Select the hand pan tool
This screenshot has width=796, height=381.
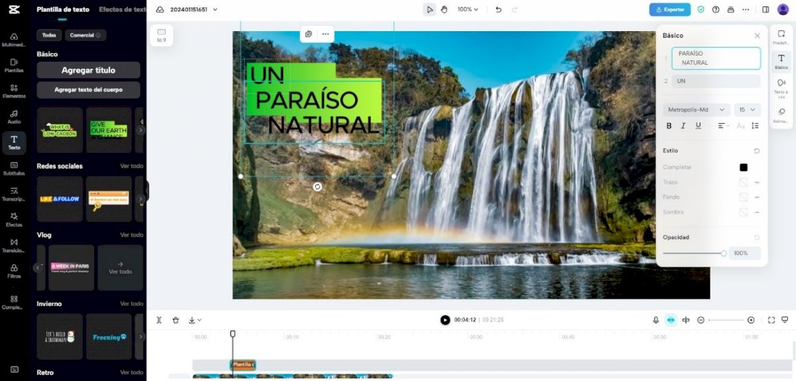coord(444,9)
